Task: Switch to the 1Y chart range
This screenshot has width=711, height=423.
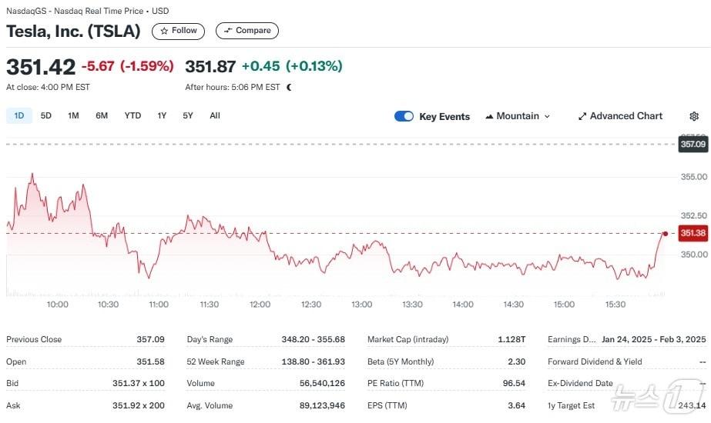Action: point(162,115)
